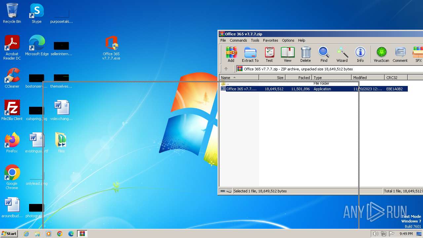This screenshot has height=238, width=423.
Task: Open Chrome from the taskbar
Action: pos(60,234)
